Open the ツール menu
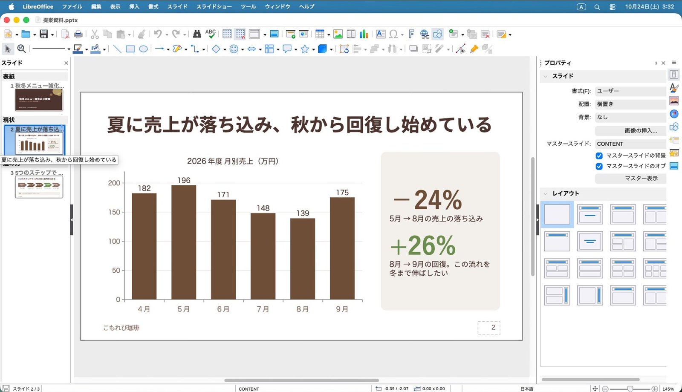This screenshot has width=682, height=392. tap(249, 6)
